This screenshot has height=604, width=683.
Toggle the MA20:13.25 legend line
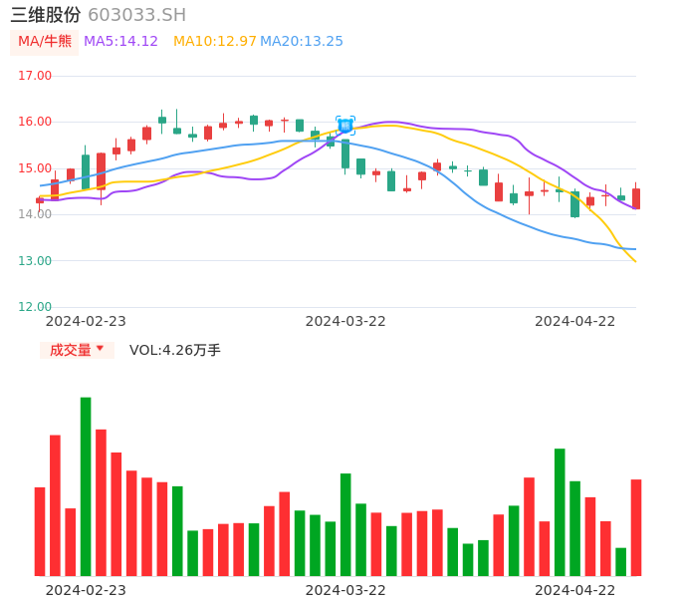302,42
